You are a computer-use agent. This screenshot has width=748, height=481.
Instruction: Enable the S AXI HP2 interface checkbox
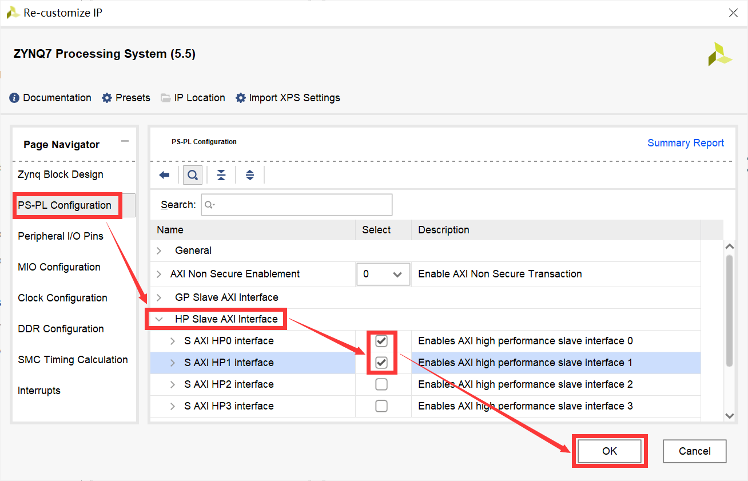tap(381, 384)
